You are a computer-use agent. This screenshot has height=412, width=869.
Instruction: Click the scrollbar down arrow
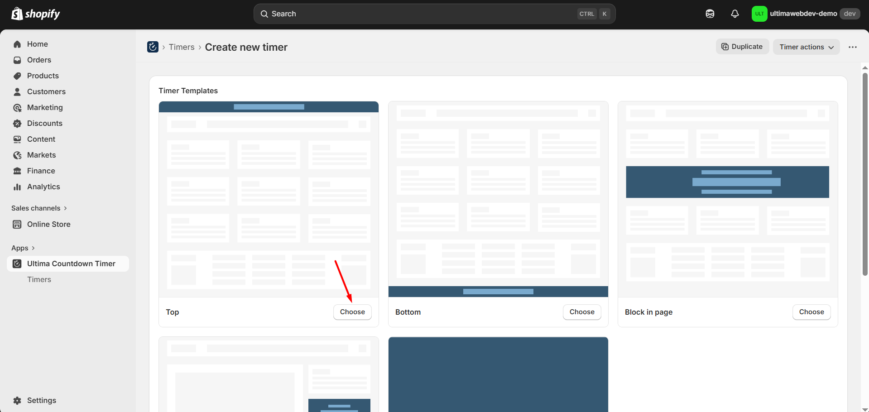865,409
